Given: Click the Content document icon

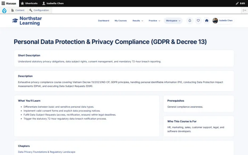Looking at the screenshot, I should coord(12,10).
